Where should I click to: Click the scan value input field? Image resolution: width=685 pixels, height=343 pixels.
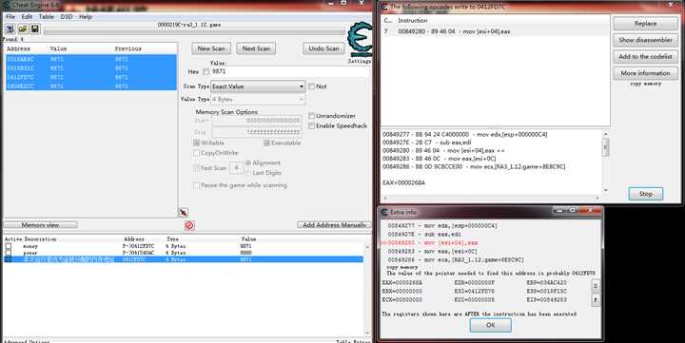click(x=290, y=71)
